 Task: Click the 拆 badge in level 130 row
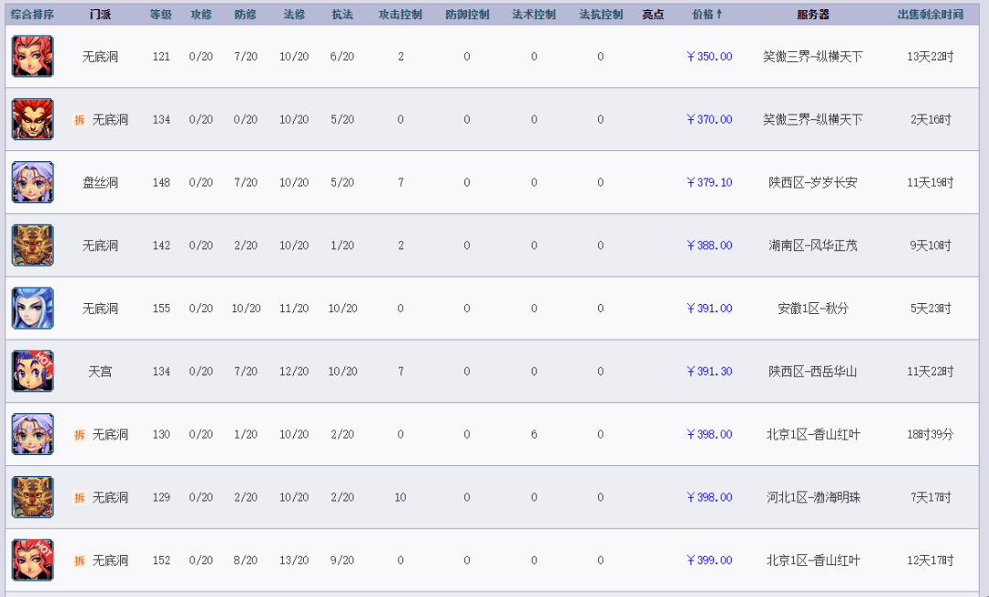point(80,435)
